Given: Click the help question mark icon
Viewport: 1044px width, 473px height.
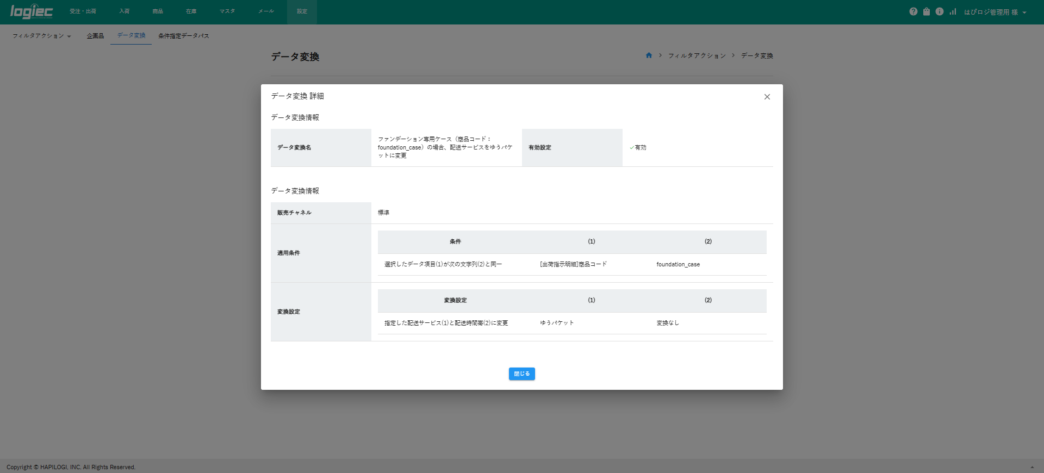Looking at the screenshot, I should (x=913, y=11).
